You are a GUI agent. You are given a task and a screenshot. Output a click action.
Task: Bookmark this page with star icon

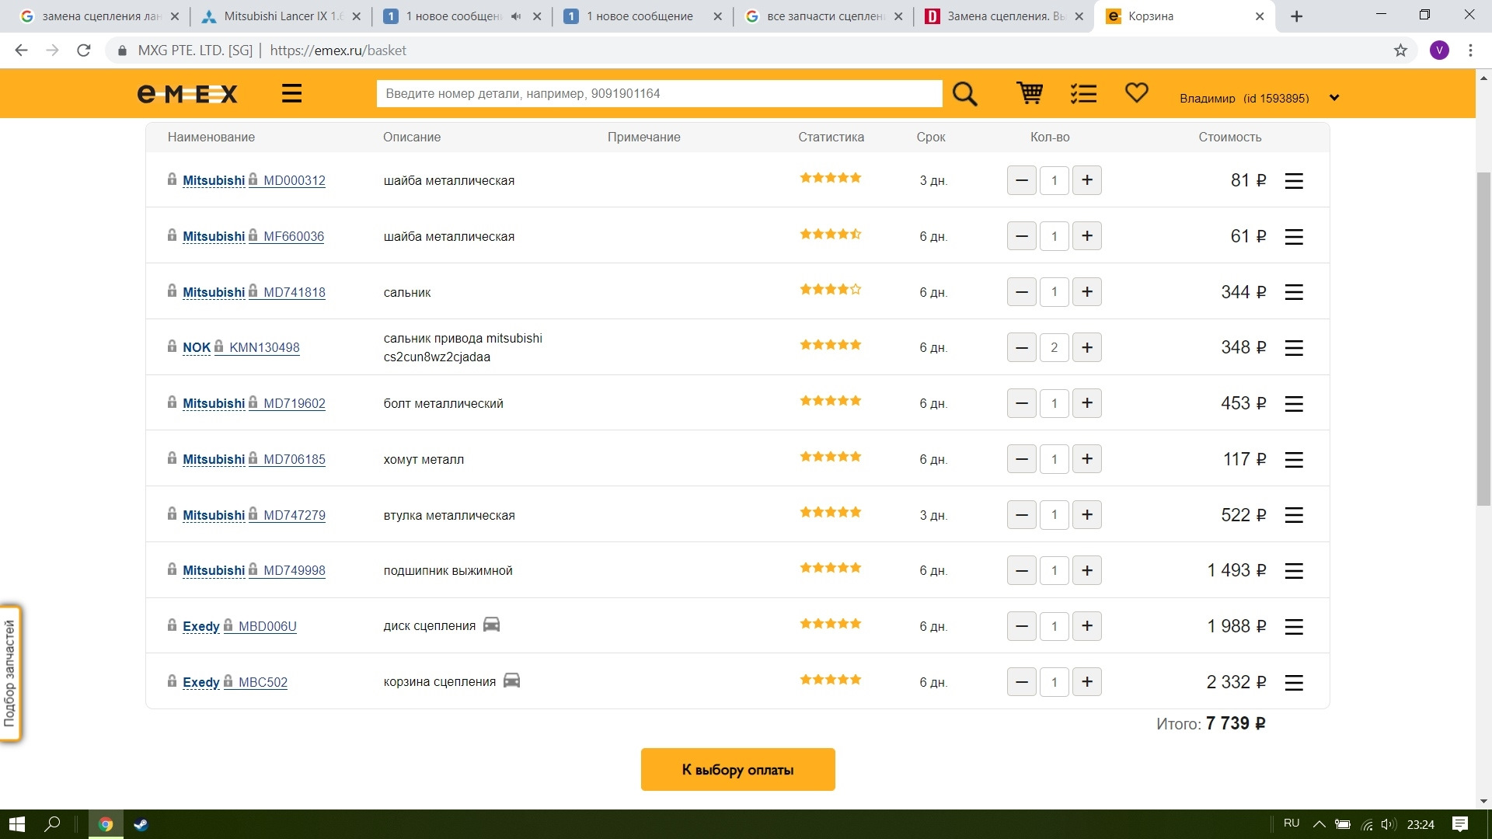1400,50
